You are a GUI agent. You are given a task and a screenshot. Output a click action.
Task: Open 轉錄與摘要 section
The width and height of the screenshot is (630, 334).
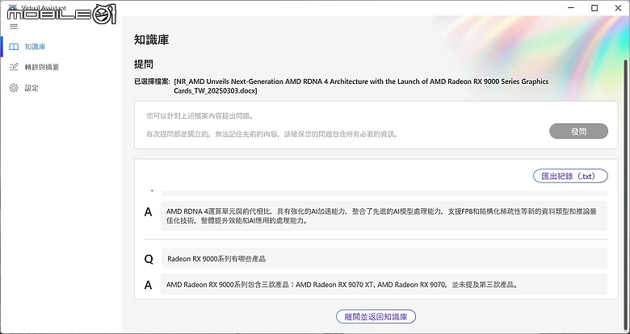click(x=42, y=67)
